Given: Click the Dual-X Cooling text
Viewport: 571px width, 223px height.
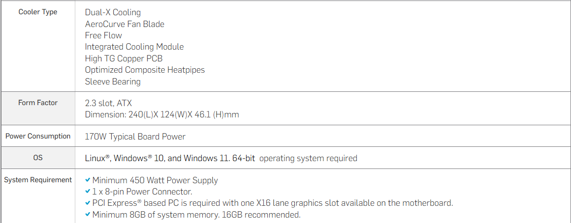Looking at the screenshot, I should point(113,12).
